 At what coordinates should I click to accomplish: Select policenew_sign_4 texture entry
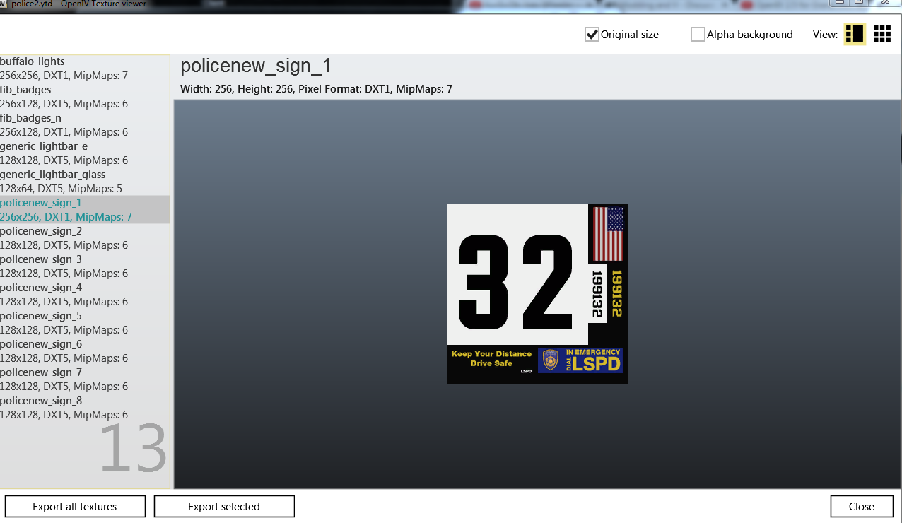click(85, 295)
